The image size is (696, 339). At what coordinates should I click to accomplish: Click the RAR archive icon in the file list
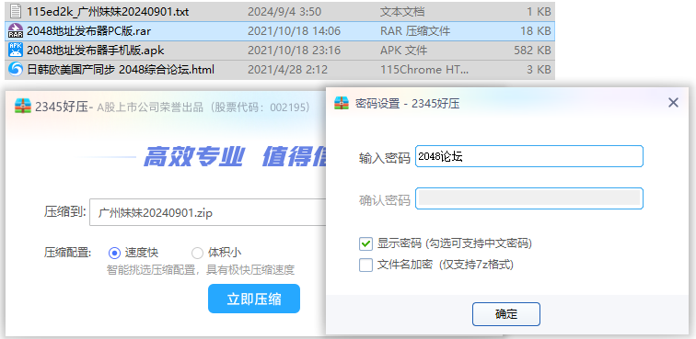point(16,30)
